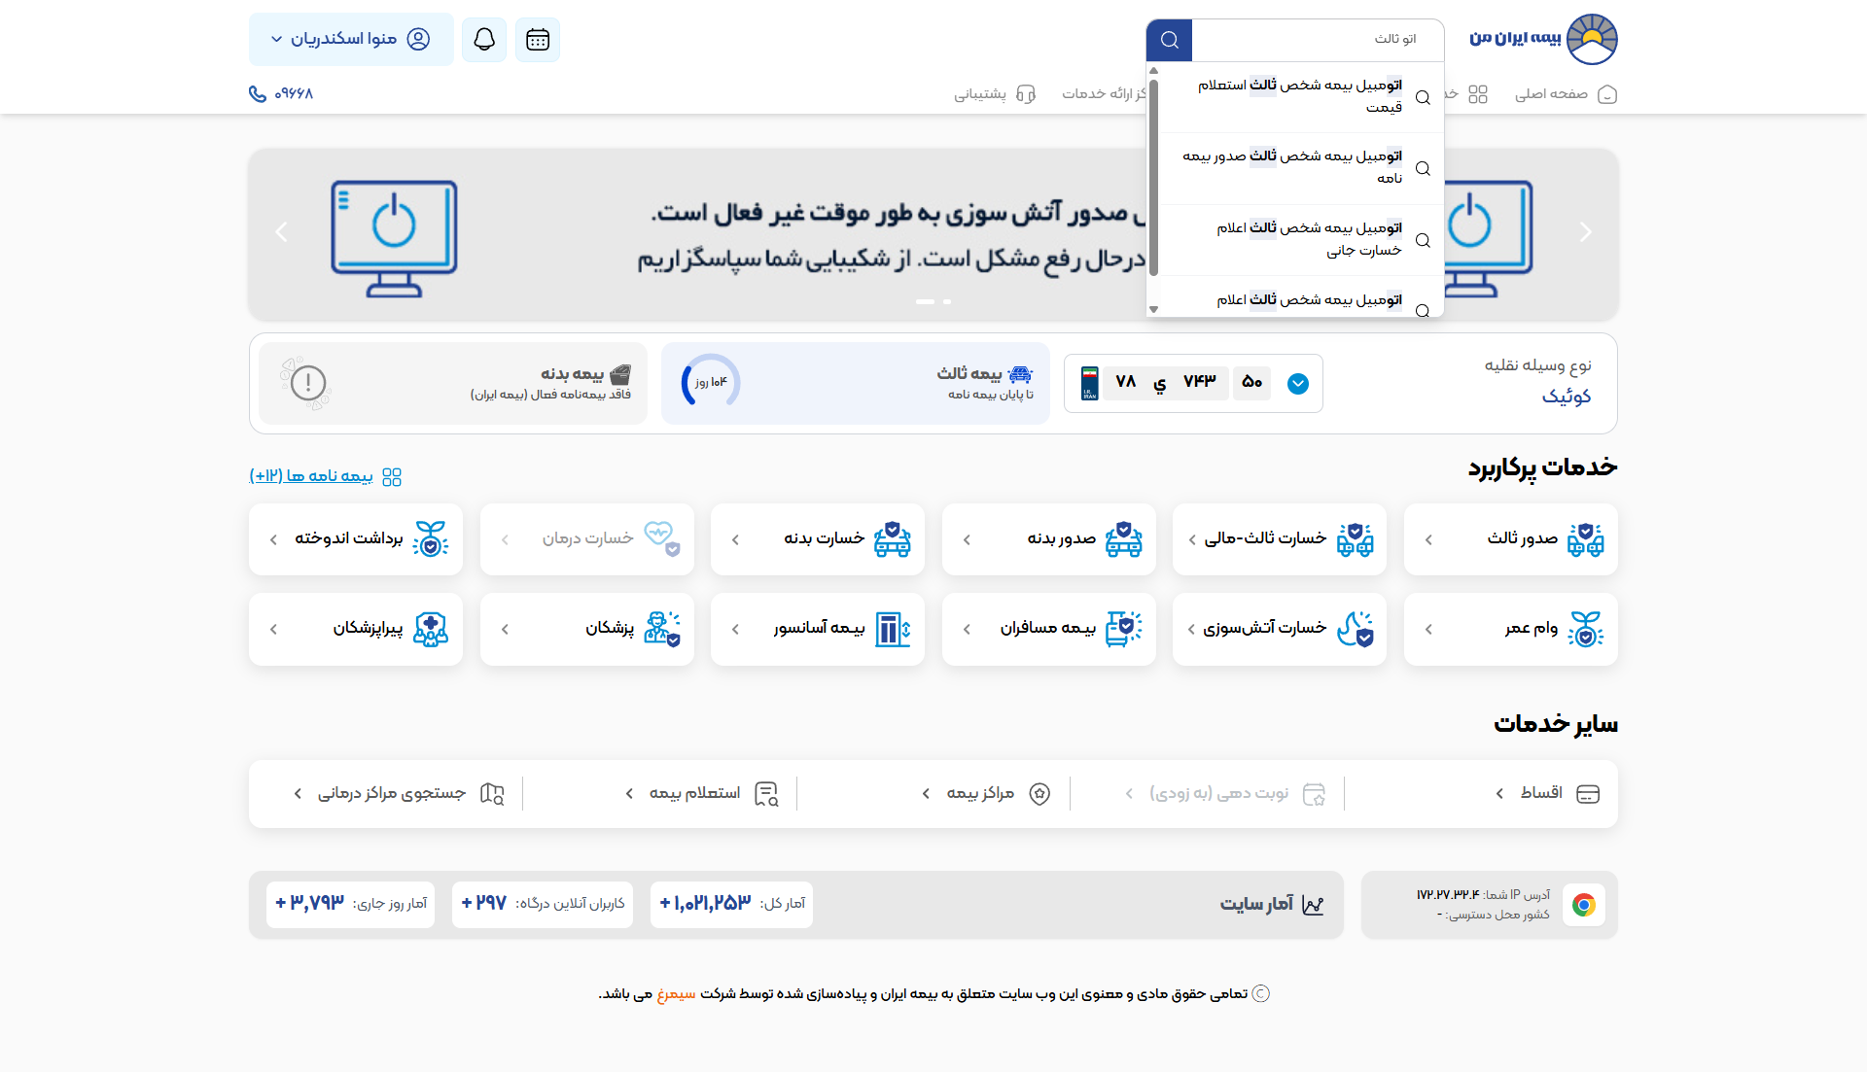Click the phone icon next to ۰۹۶۶۸

pos(257,93)
